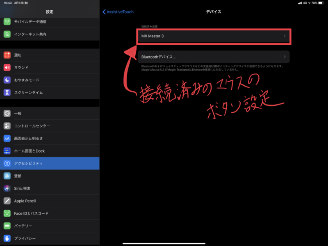Open 一般 settings
This screenshot has height=246, width=328.
point(50,114)
